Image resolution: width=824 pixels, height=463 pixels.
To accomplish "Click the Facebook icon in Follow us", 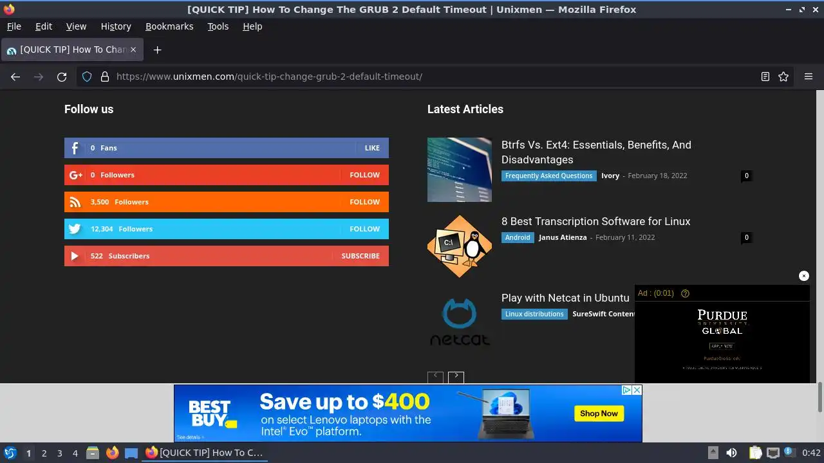I will [x=75, y=148].
